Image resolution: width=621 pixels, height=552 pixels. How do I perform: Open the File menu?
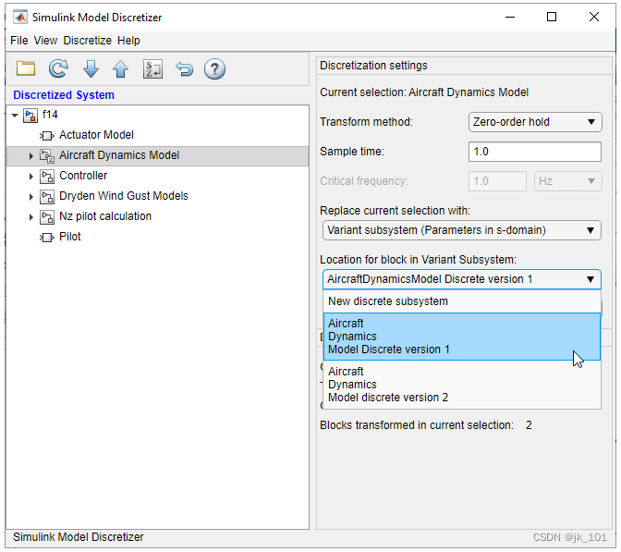point(19,41)
